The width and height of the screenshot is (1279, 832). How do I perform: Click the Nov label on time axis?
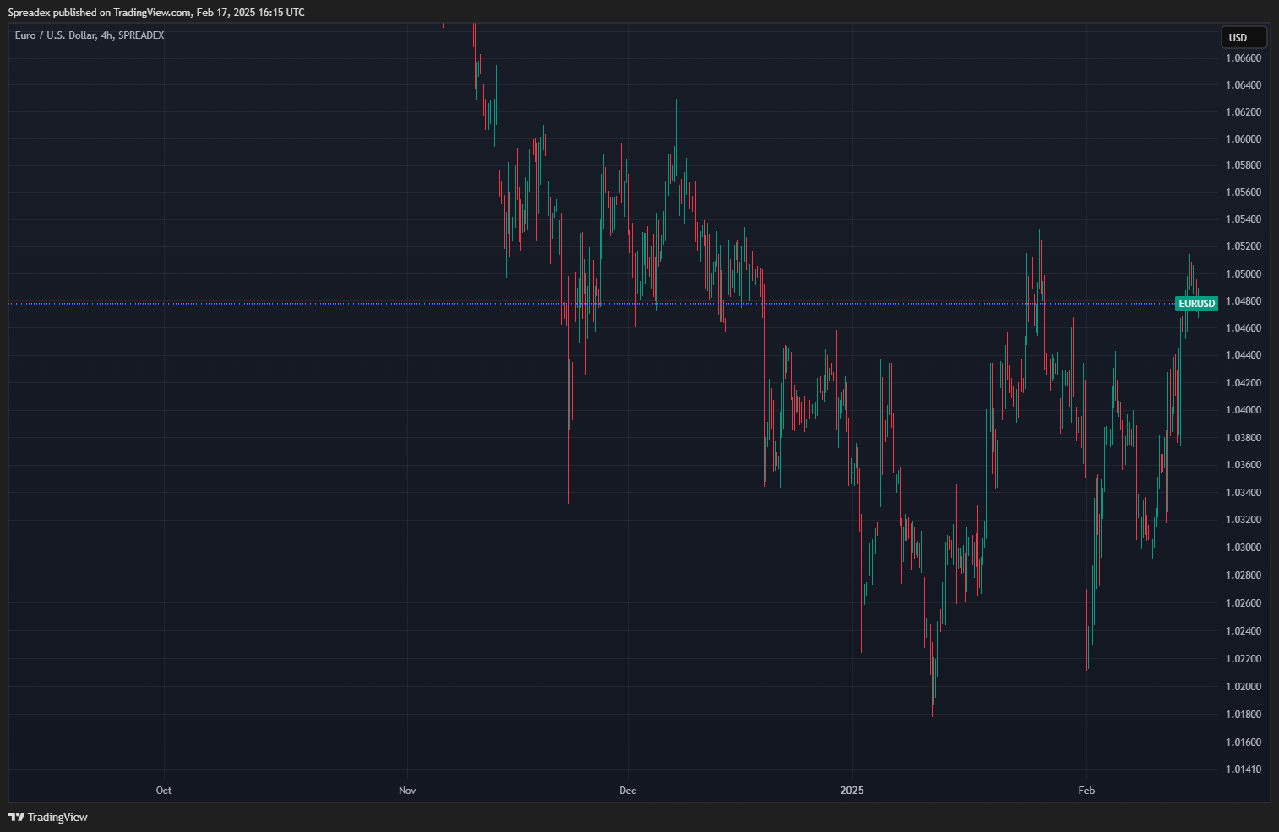[x=407, y=791]
